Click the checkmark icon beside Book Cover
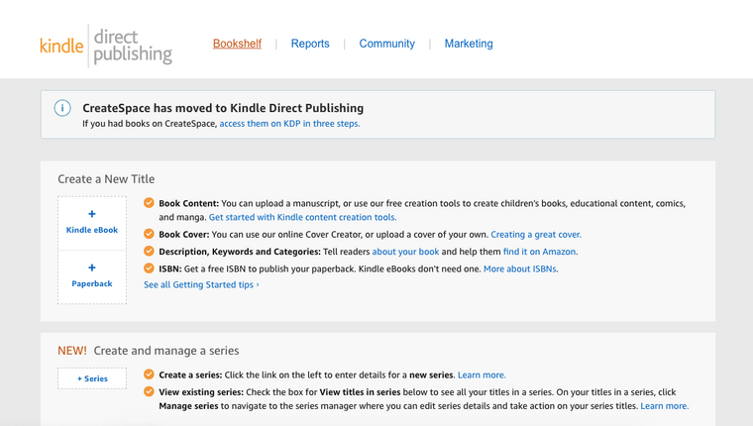 click(x=149, y=234)
